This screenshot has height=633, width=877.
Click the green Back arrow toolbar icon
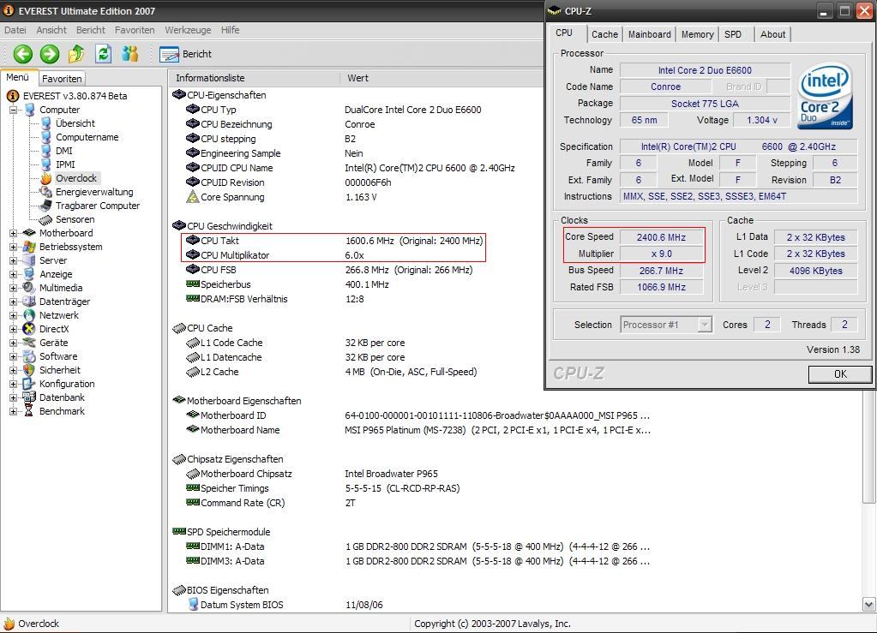[23, 54]
